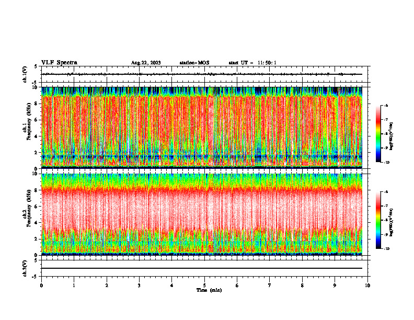
Task: Click the "4" kHz tick on ch.1 frequency axis
Action: 37,136
